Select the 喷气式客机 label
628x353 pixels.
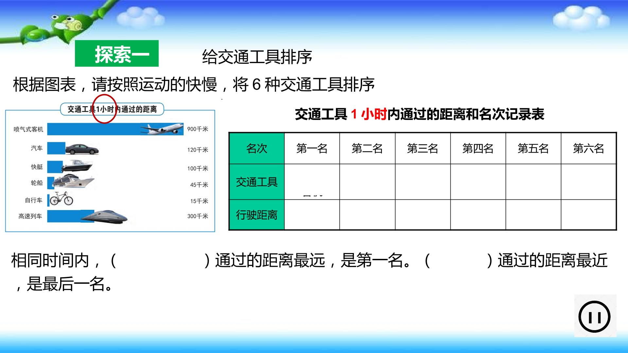point(28,129)
